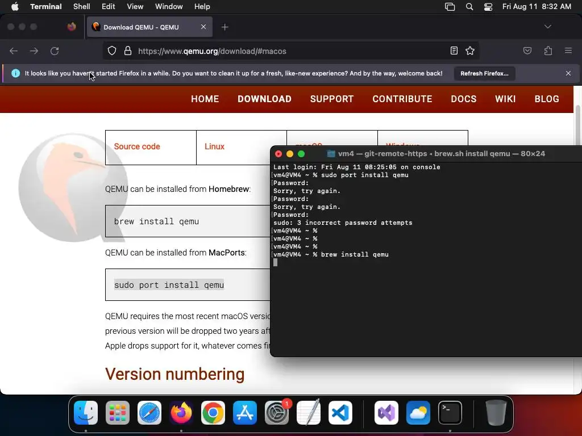The image size is (582, 436).
Task: Show site security padlock info
Action: tap(128, 51)
